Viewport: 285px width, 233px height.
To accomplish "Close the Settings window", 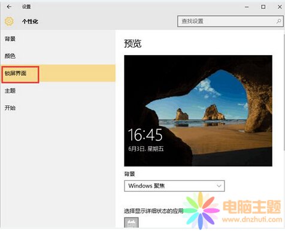I will click(280, 7).
